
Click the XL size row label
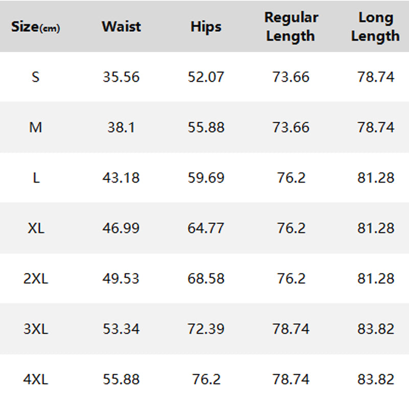tap(35, 228)
